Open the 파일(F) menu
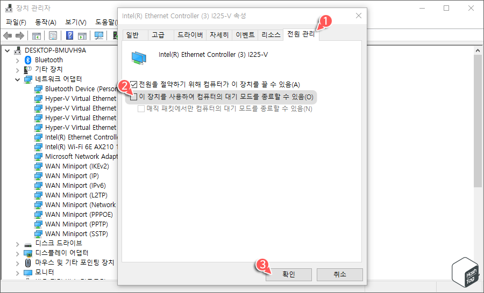This screenshot has height=293, width=484. pyautogui.click(x=16, y=22)
